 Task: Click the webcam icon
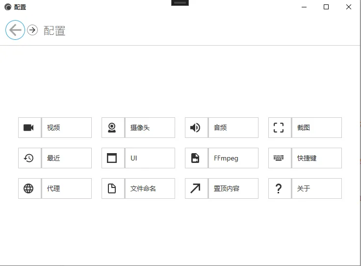(112, 128)
